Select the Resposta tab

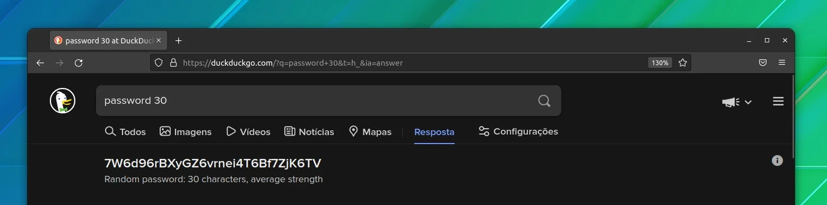coord(434,132)
